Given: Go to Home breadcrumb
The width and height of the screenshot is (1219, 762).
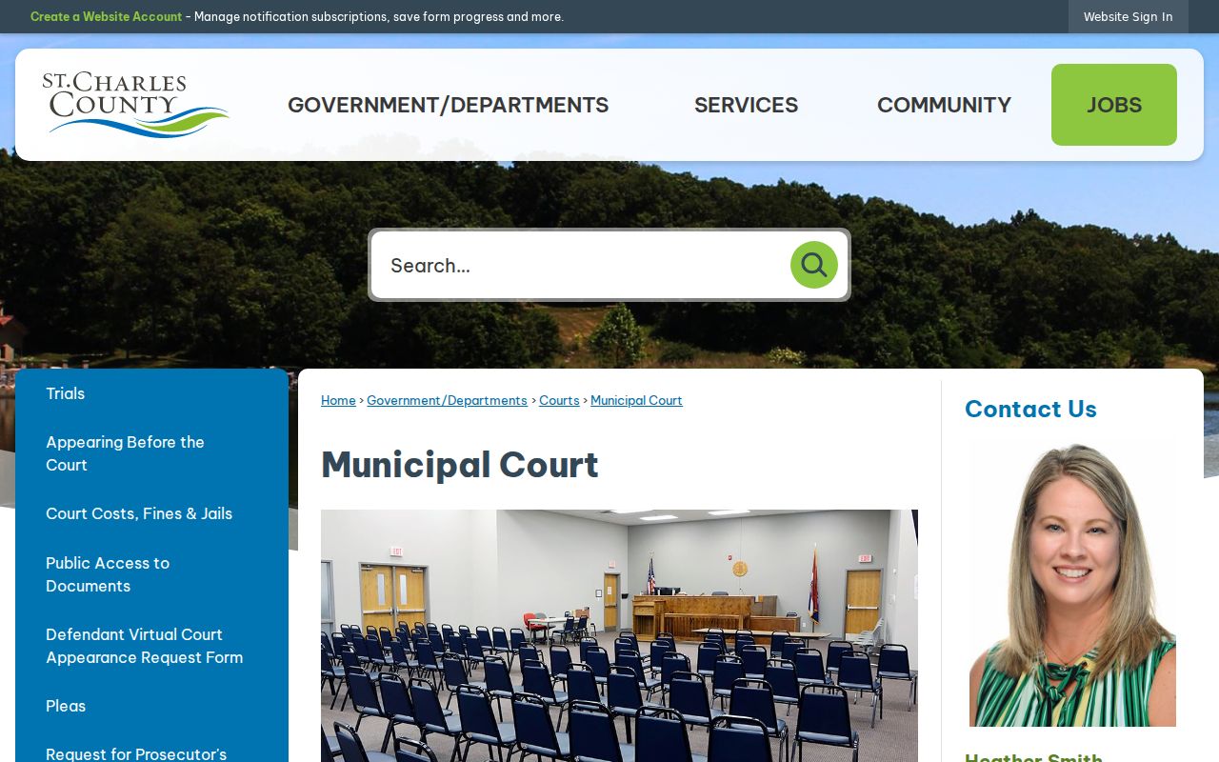Looking at the screenshot, I should [x=338, y=401].
